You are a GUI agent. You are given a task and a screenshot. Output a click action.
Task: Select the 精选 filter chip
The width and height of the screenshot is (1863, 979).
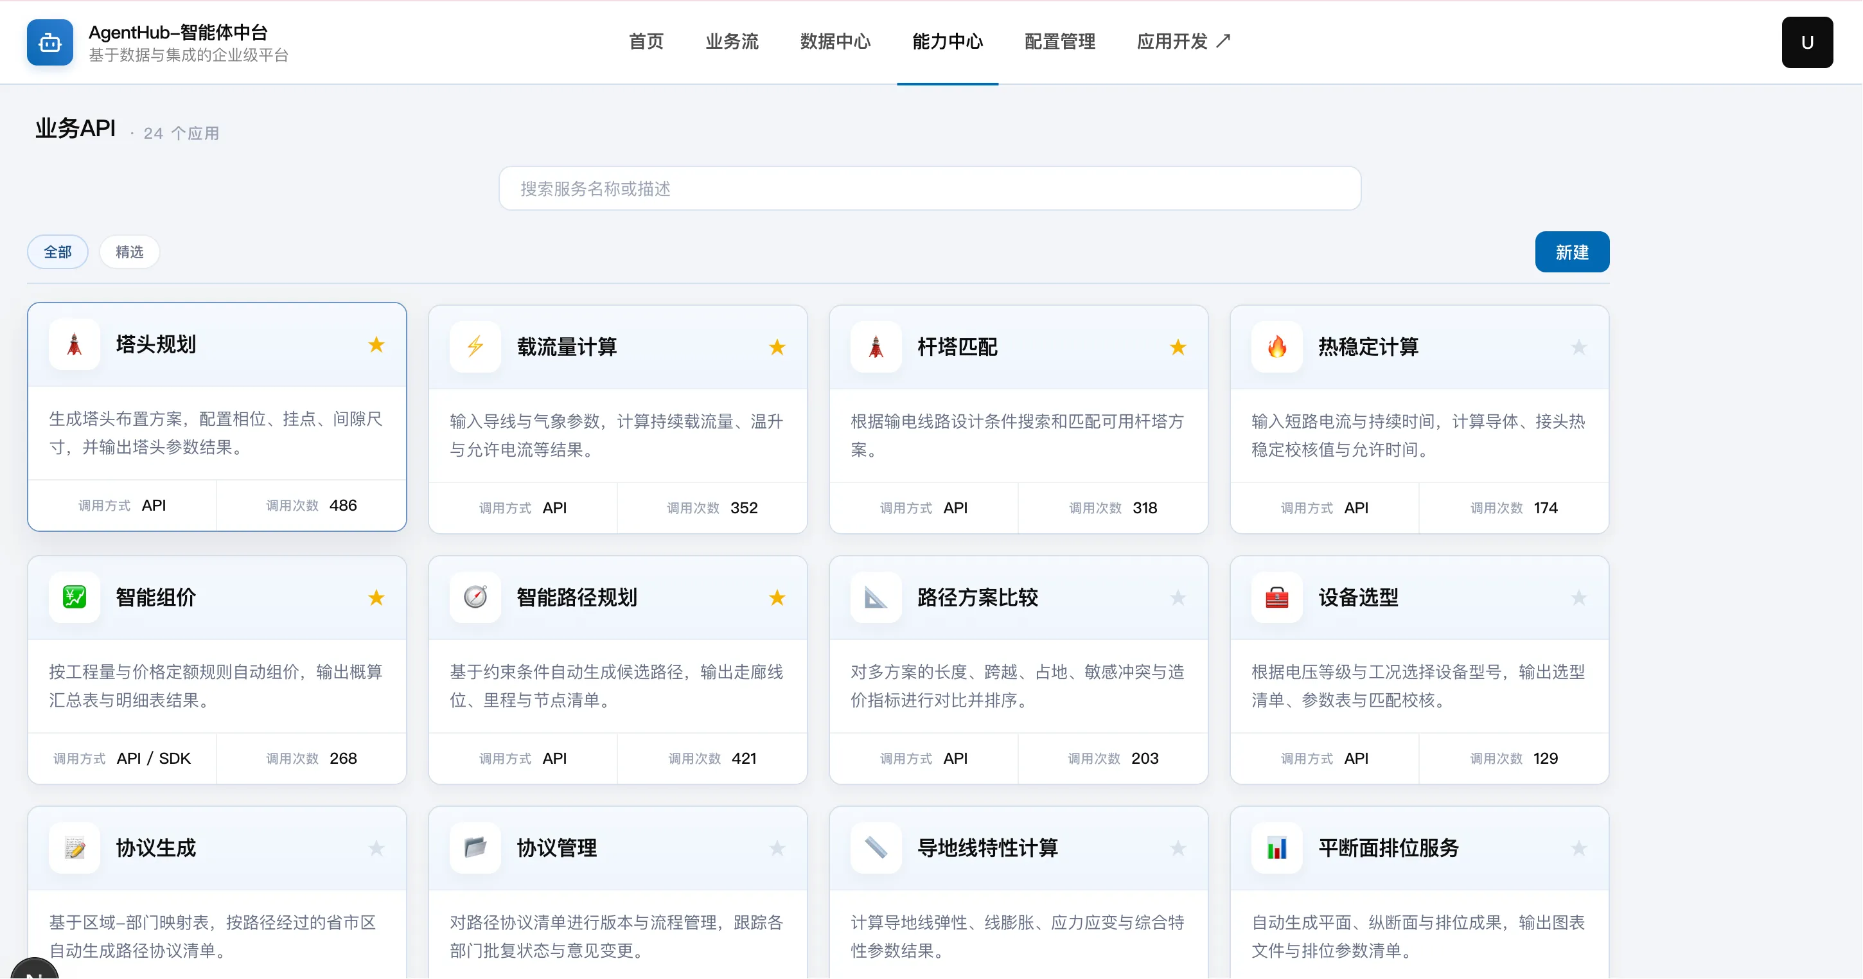(x=130, y=252)
